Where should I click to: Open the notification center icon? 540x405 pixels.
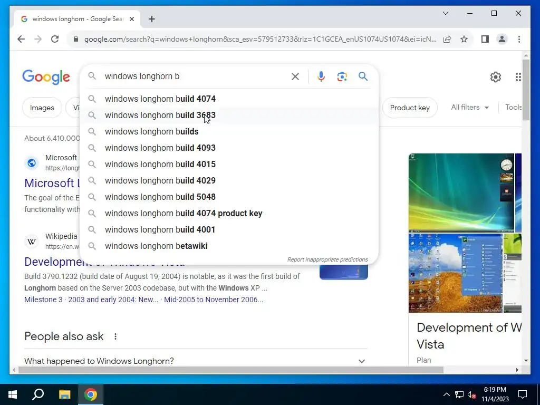[x=523, y=394]
